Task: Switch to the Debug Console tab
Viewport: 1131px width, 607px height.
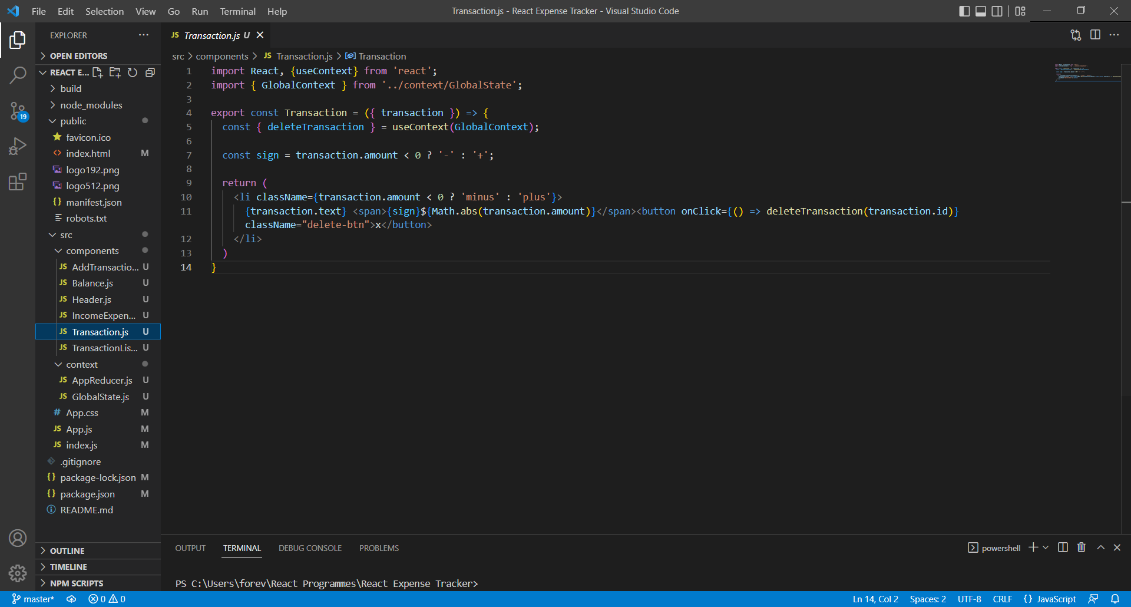Action: click(x=310, y=548)
